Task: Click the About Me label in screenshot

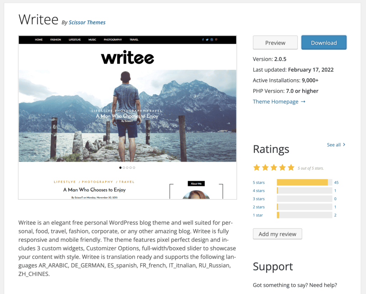Action: [196, 184]
